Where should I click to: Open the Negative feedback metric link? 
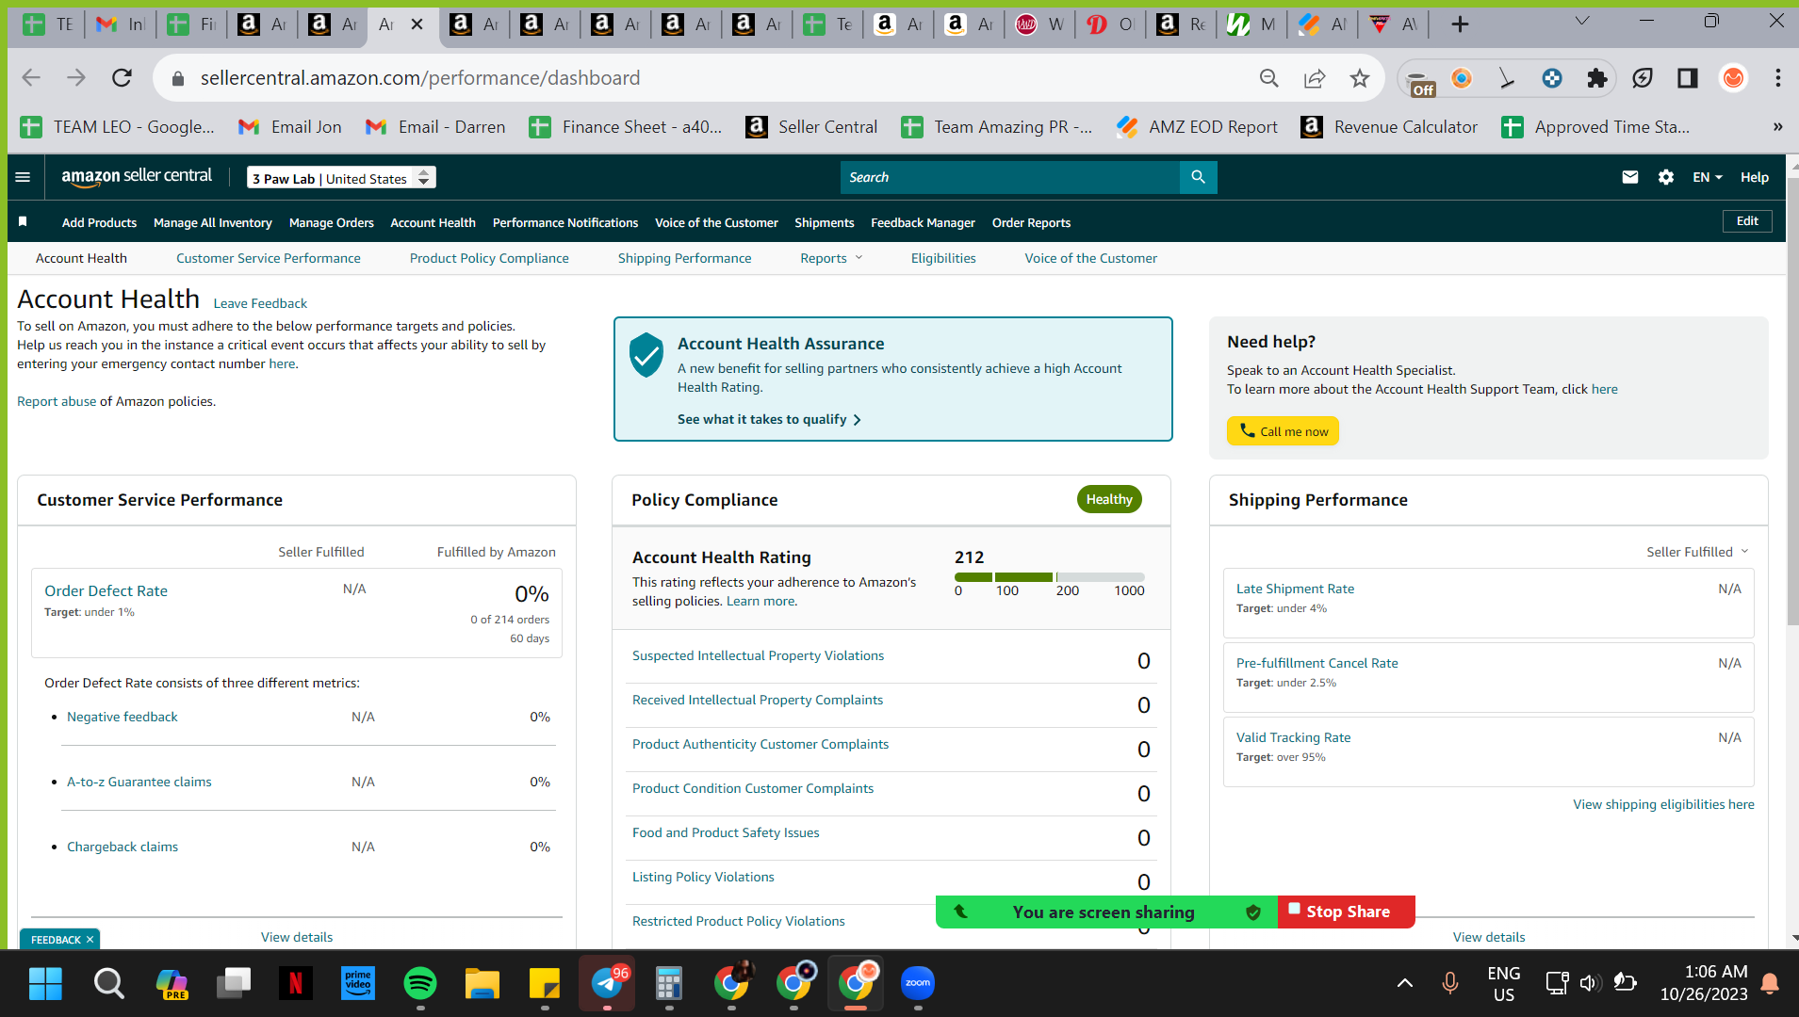point(123,717)
